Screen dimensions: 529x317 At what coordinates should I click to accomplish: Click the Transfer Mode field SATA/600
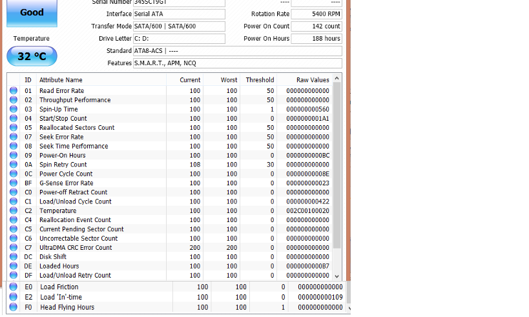click(x=179, y=26)
